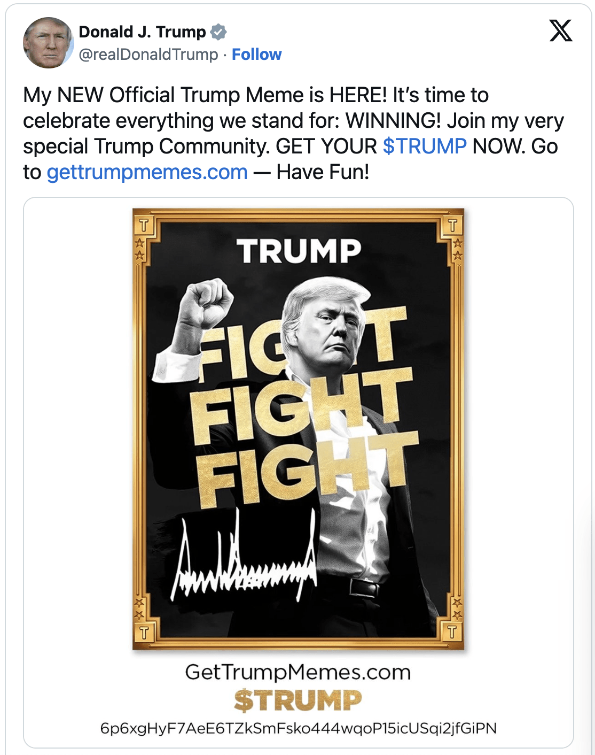Screen dimensions: 595x755
Task: Click the raised fist in the poster
Action: 205,301
